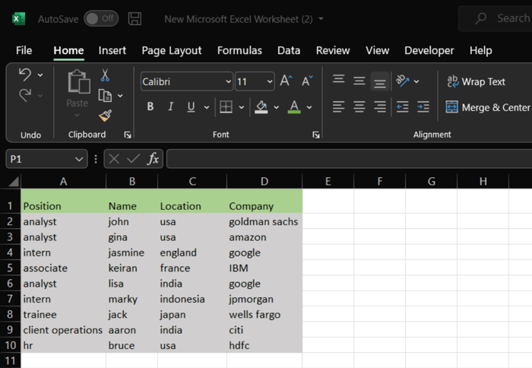Toggle Bold formatting
Viewport: 532px width, 368px height.
click(x=150, y=107)
